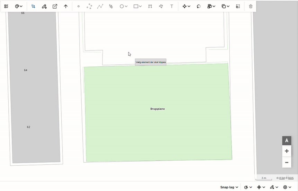The height and width of the screenshot is (191, 298).
Task: Select the polyline drawing tool
Action: pos(100,6)
